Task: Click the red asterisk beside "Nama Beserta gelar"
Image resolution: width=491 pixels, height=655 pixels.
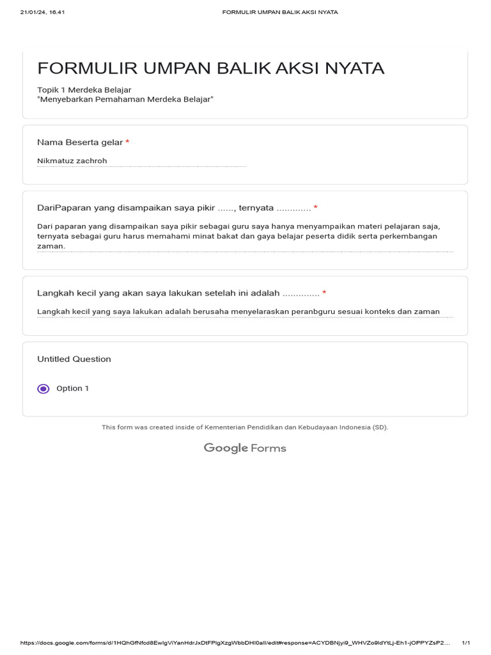Action: [127, 142]
